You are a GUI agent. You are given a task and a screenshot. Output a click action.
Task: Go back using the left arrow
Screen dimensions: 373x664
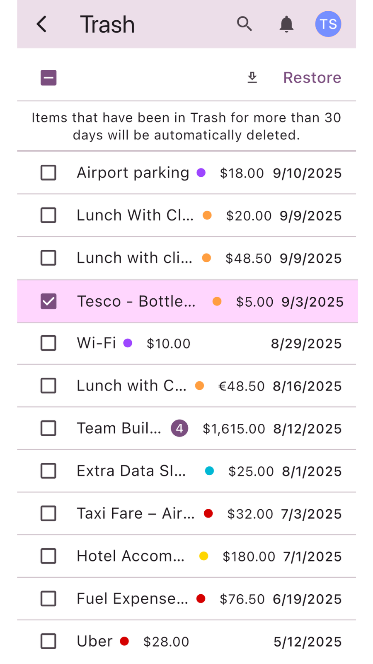41,24
